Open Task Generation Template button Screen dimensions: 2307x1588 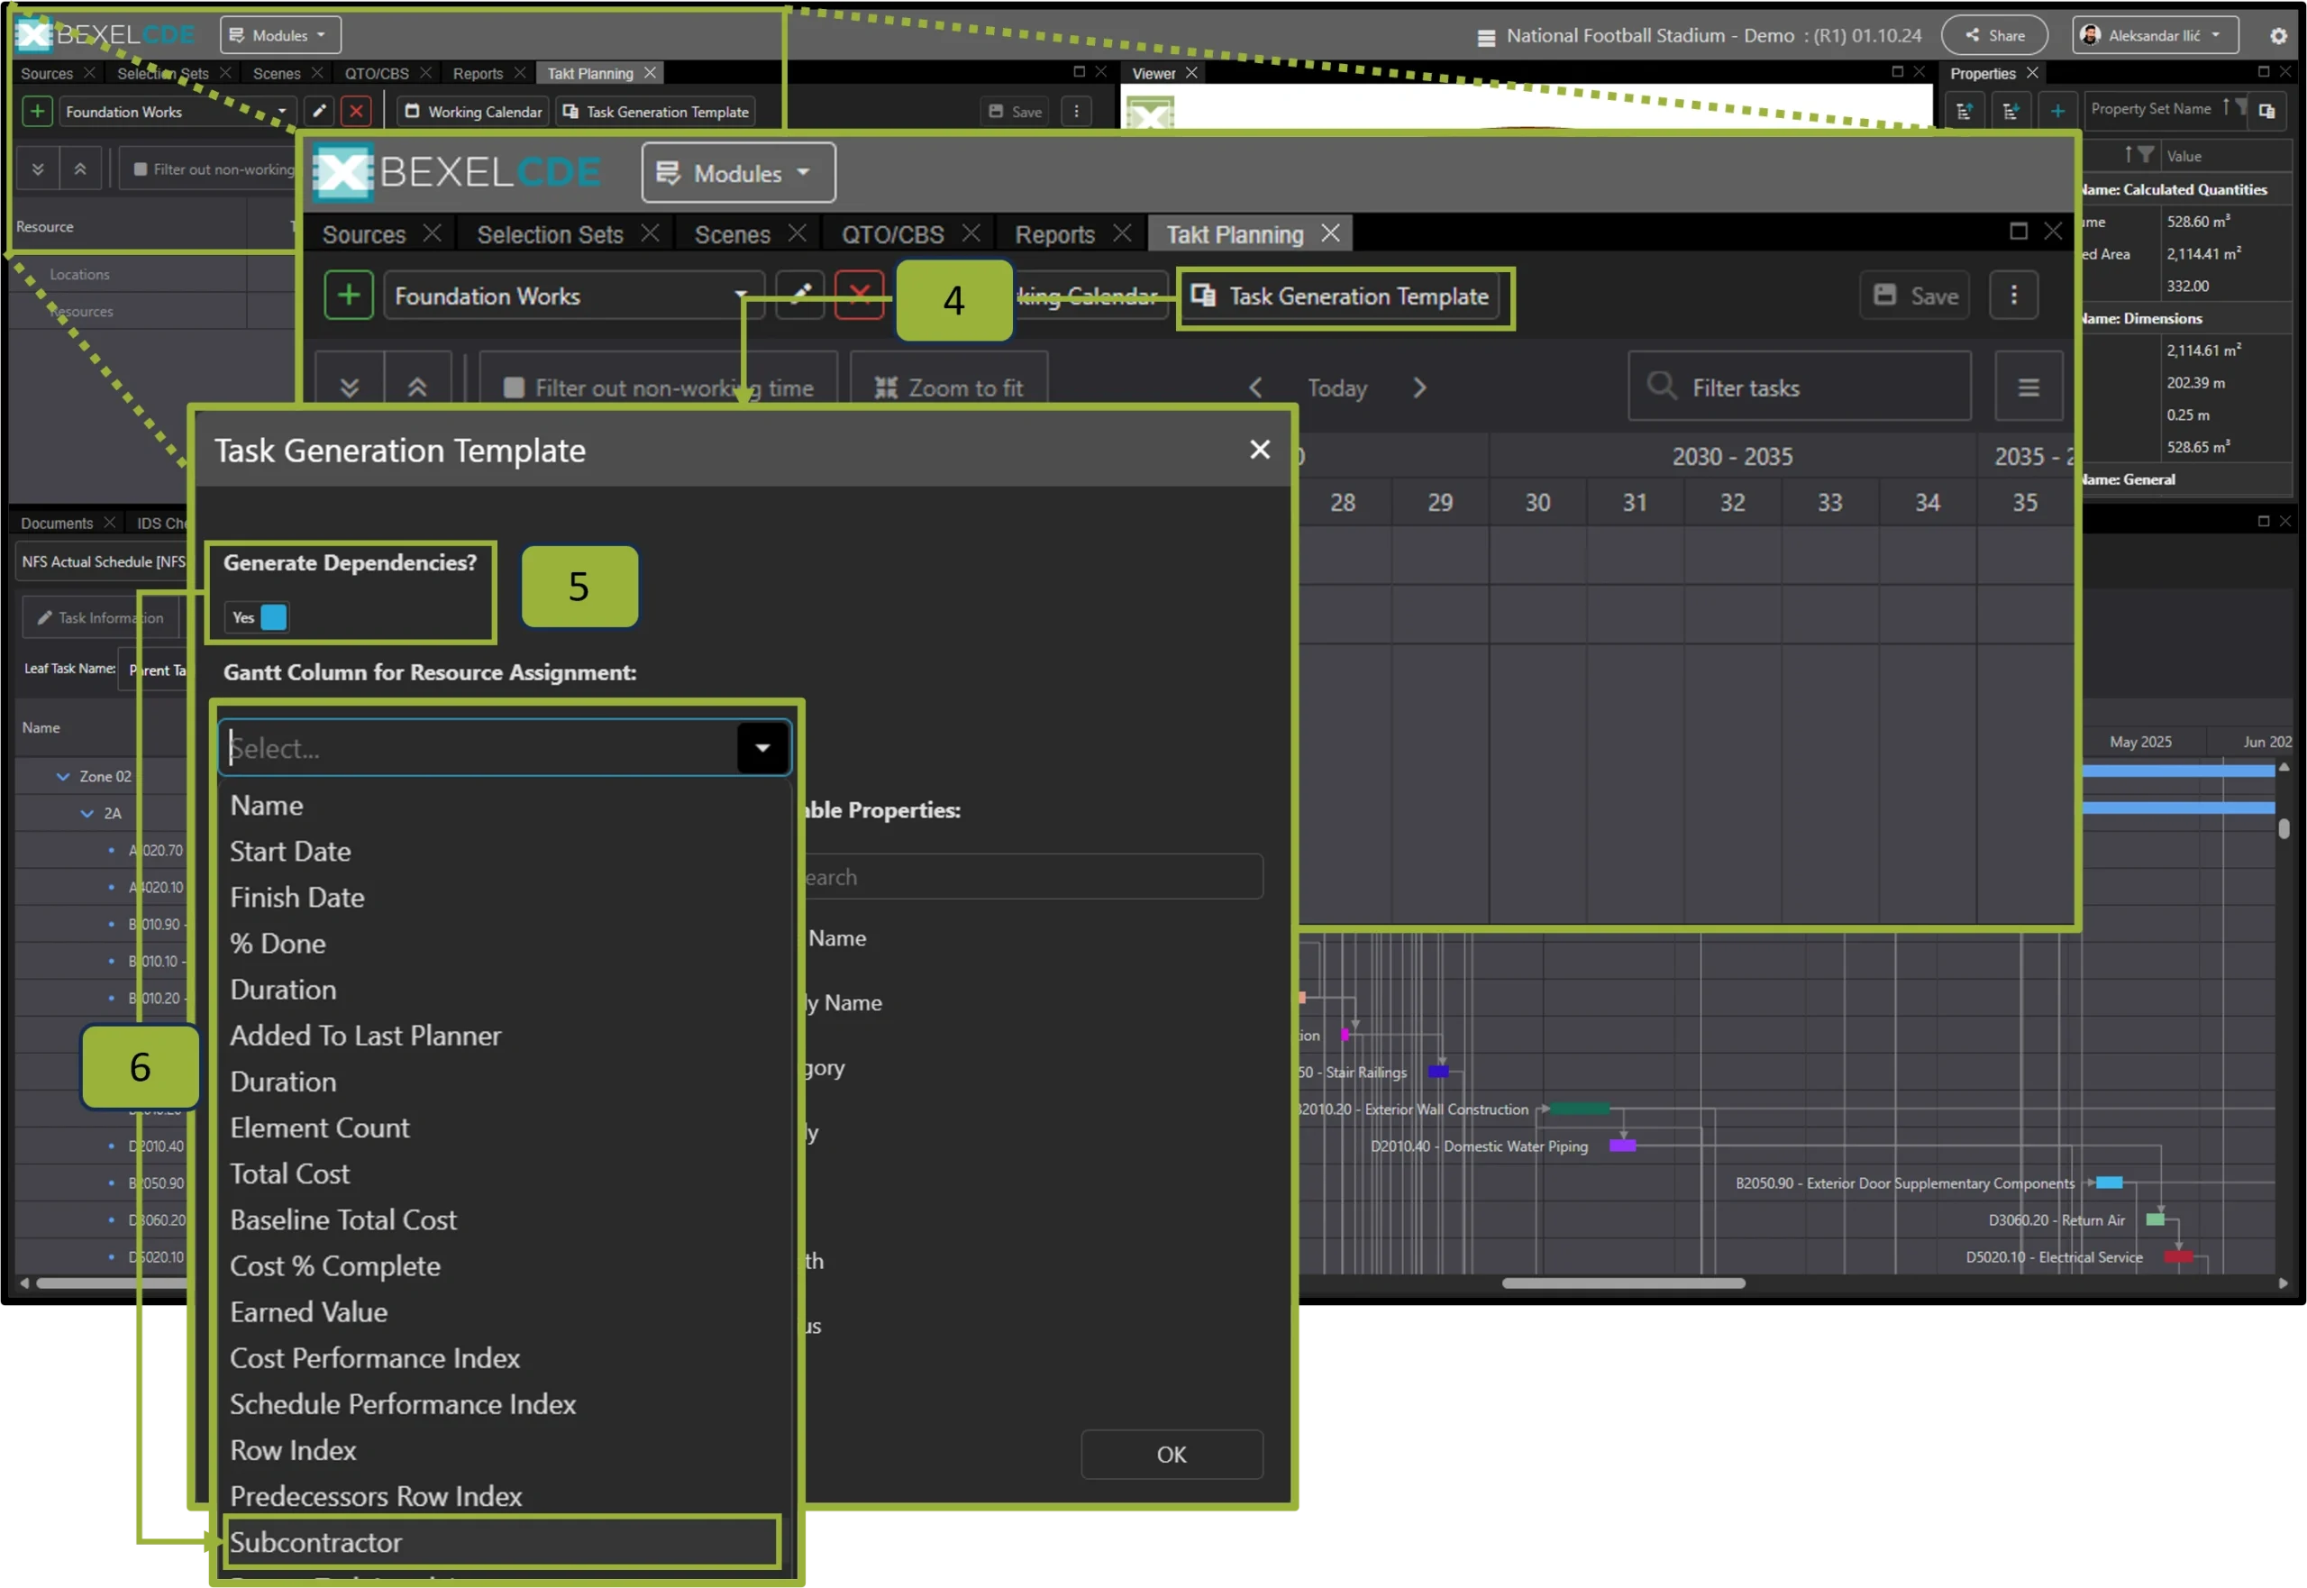point(1345,297)
